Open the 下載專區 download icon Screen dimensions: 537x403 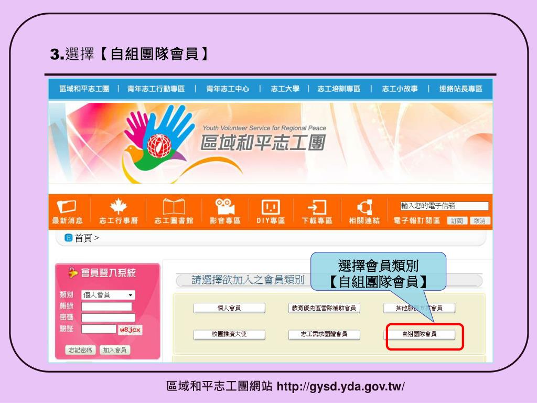point(317,207)
